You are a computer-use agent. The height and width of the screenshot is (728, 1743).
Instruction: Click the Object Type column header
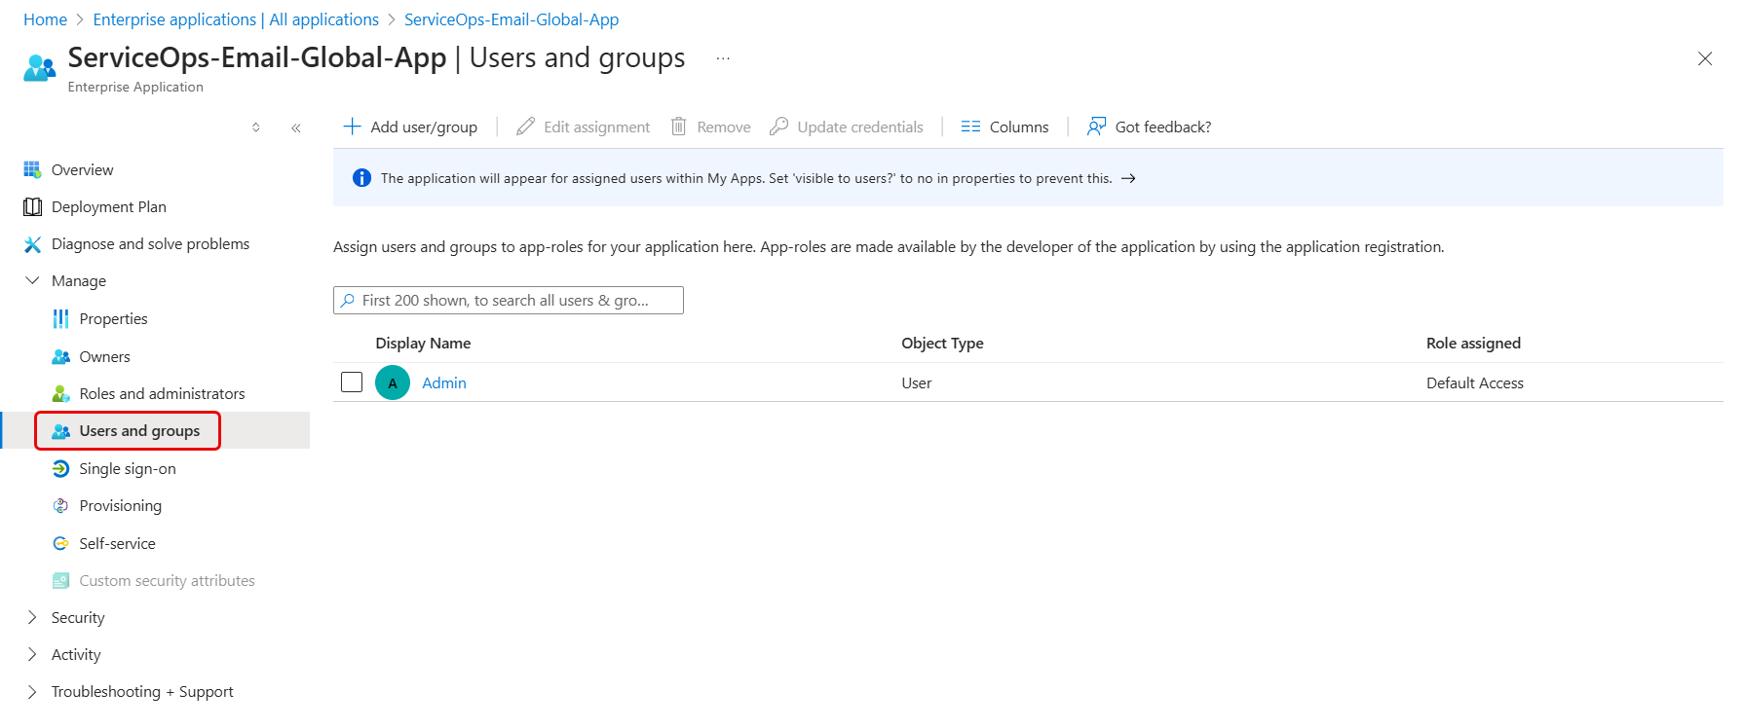(x=942, y=344)
